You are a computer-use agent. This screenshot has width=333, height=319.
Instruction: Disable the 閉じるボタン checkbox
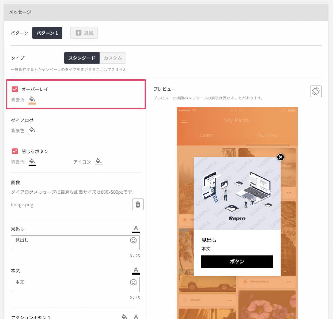point(15,151)
